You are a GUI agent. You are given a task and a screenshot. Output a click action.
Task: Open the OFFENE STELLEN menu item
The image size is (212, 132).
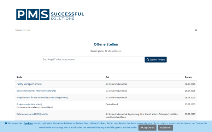(23, 30)
